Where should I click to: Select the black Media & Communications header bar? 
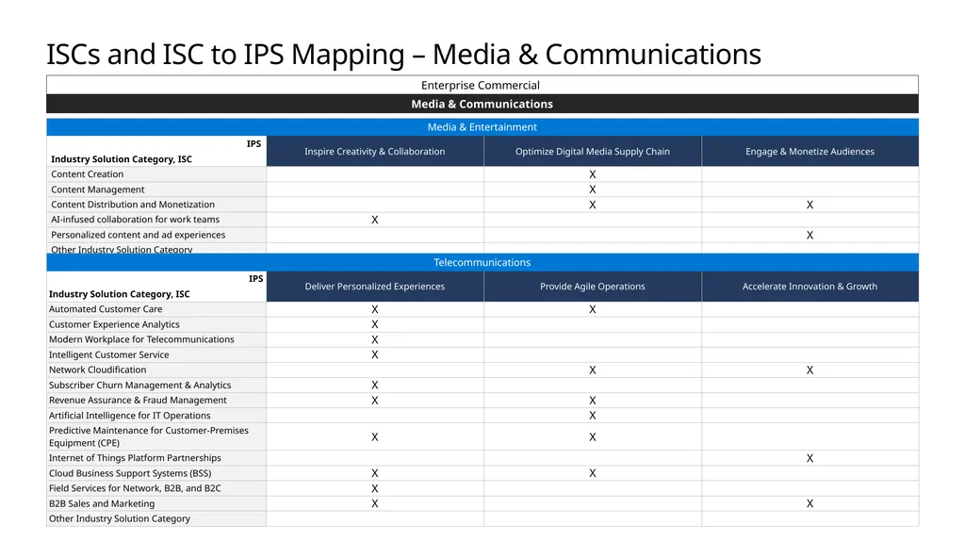[482, 104]
